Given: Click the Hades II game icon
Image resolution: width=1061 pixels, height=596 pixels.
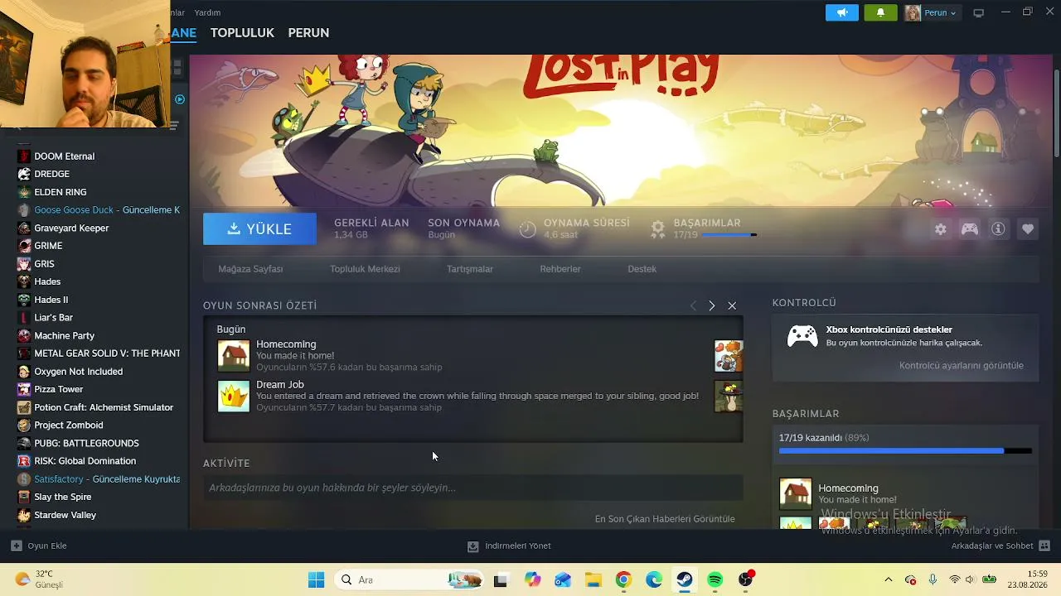Looking at the screenshot, I should pyautogui.click(x=24, y=300).
